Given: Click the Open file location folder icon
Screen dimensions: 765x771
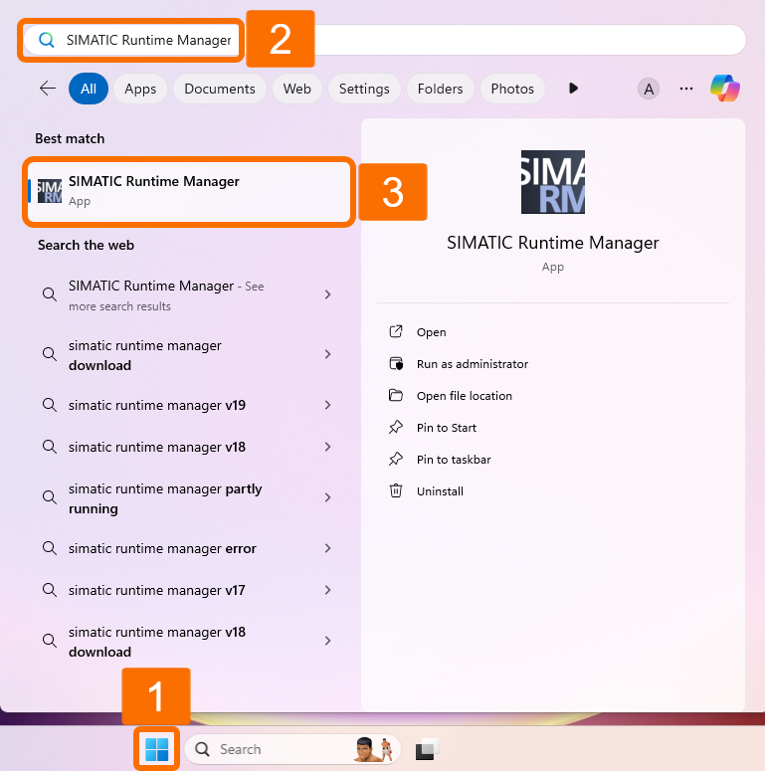Looking at the screenshot, I should point(396,395).
